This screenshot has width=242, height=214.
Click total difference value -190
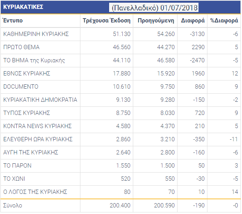pos(199,205)
